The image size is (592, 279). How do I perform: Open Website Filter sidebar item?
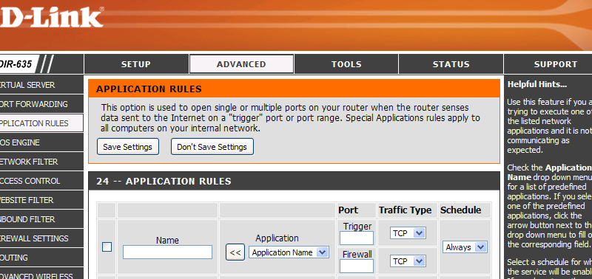(41, 200)
